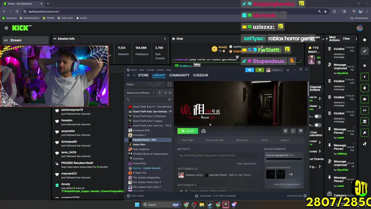Click Add a Game in Steam

(135, 196)
